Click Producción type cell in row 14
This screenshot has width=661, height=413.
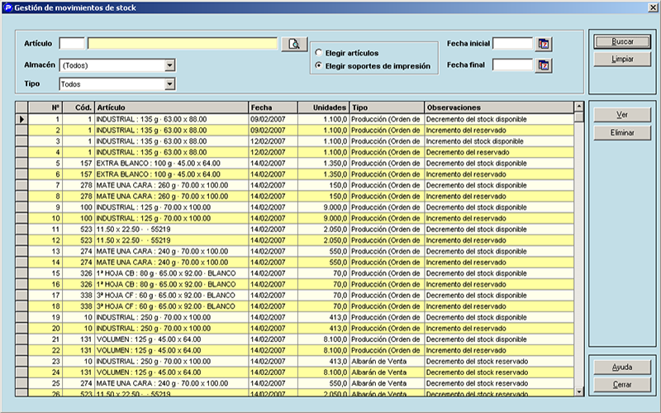tap(385, 262)
